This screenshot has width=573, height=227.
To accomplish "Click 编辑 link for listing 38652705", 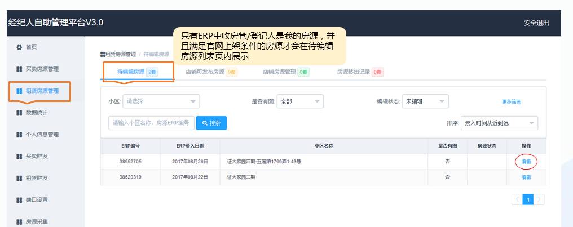I will point(526,162).
